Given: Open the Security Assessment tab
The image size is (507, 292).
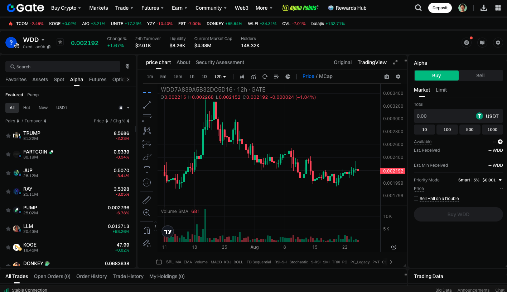Looking at the screenshot, I should tap(220, 62).
